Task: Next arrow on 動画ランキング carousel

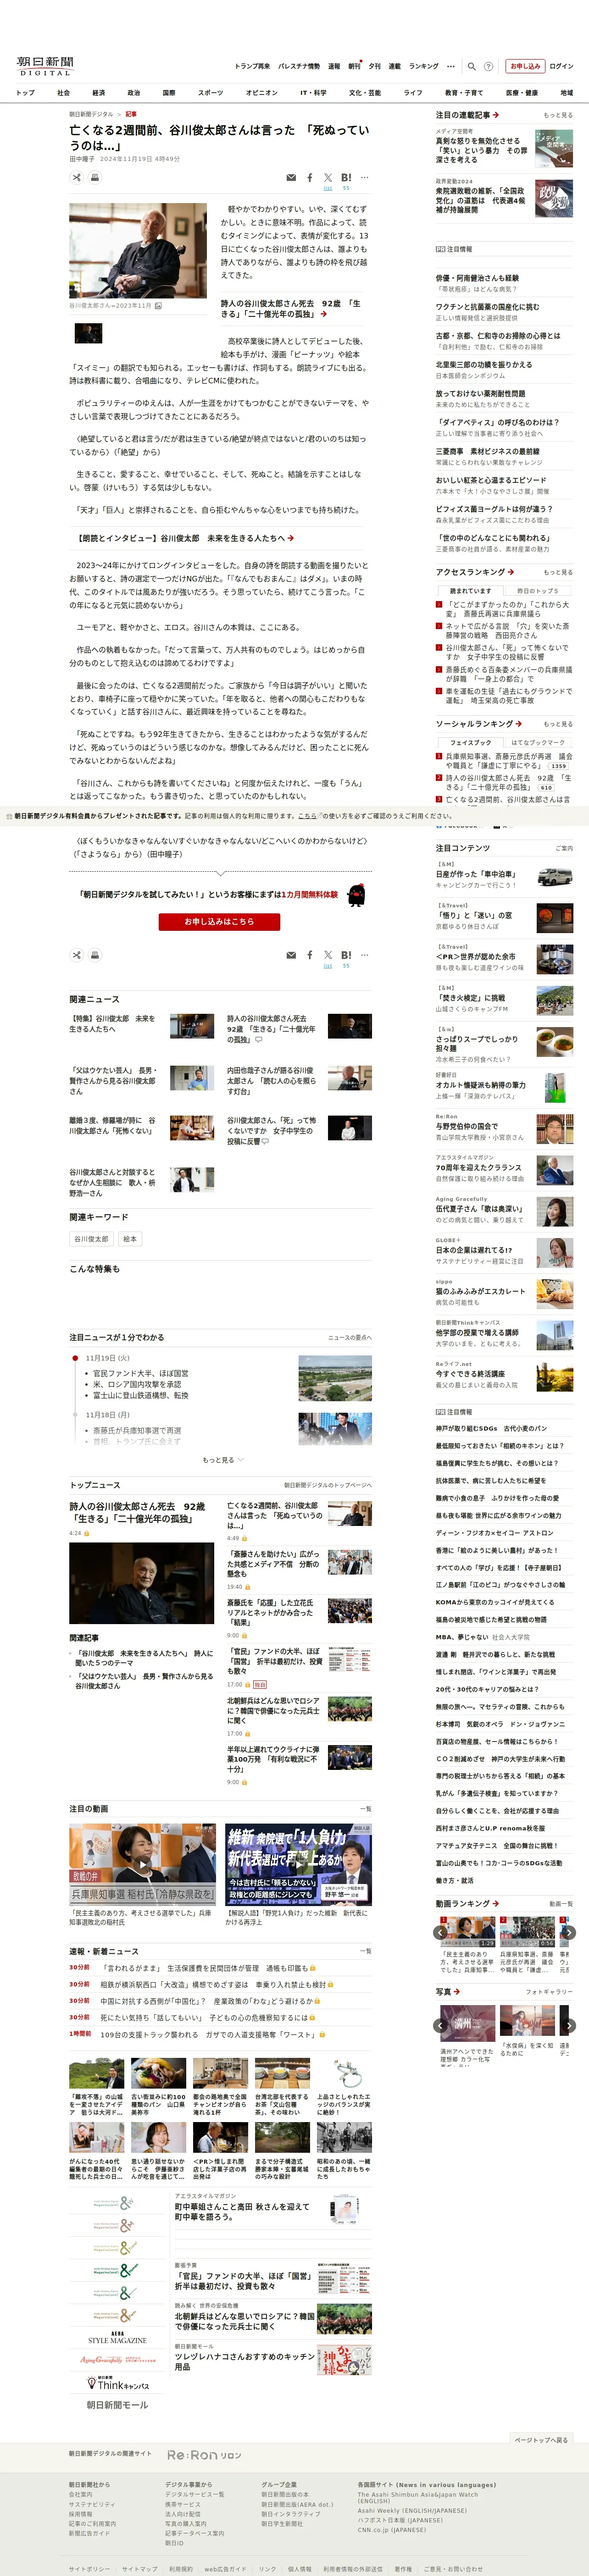Action: (568, 1932)
